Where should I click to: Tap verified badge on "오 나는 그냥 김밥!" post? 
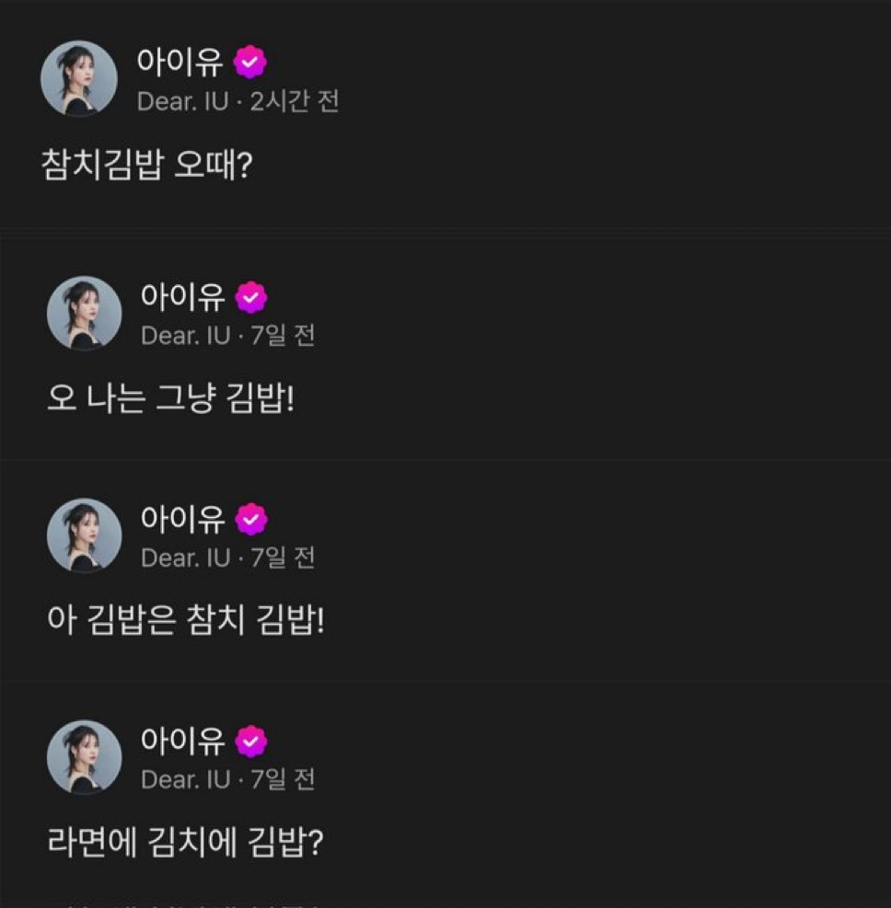coord(251,297)
